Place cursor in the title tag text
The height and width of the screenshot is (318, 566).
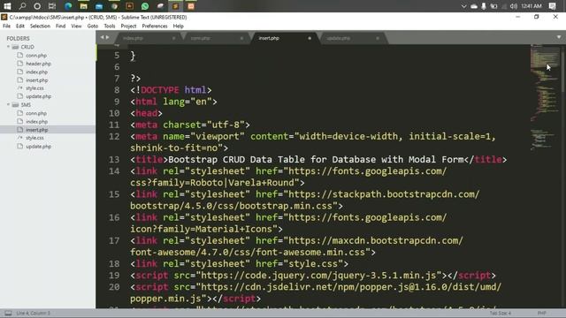tap(316, 159)
